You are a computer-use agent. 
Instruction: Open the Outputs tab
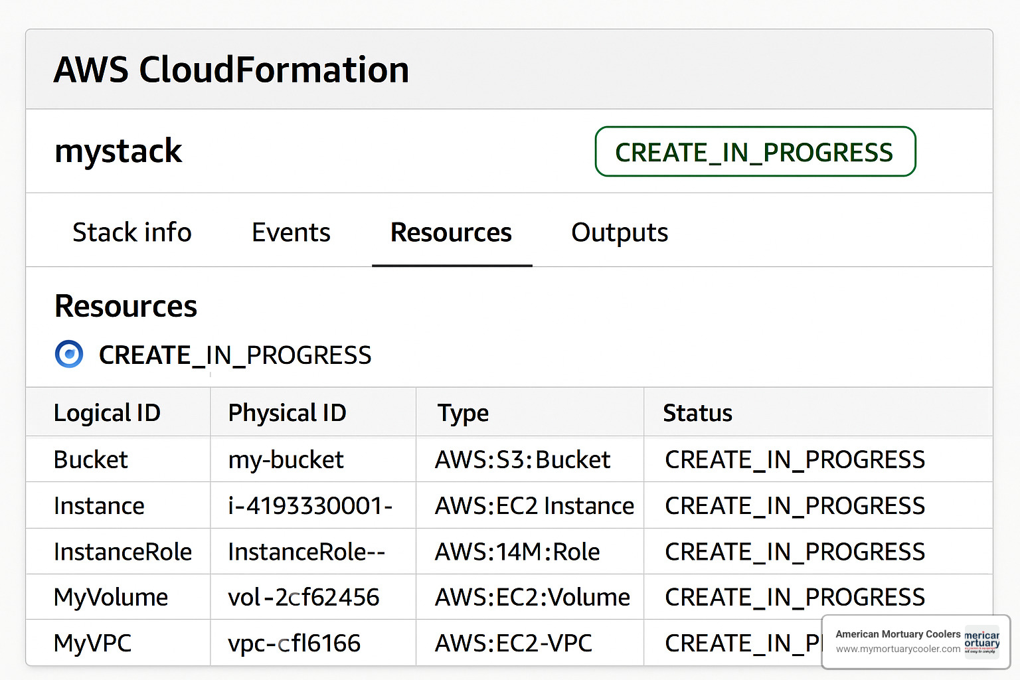(x=620, y=233)
